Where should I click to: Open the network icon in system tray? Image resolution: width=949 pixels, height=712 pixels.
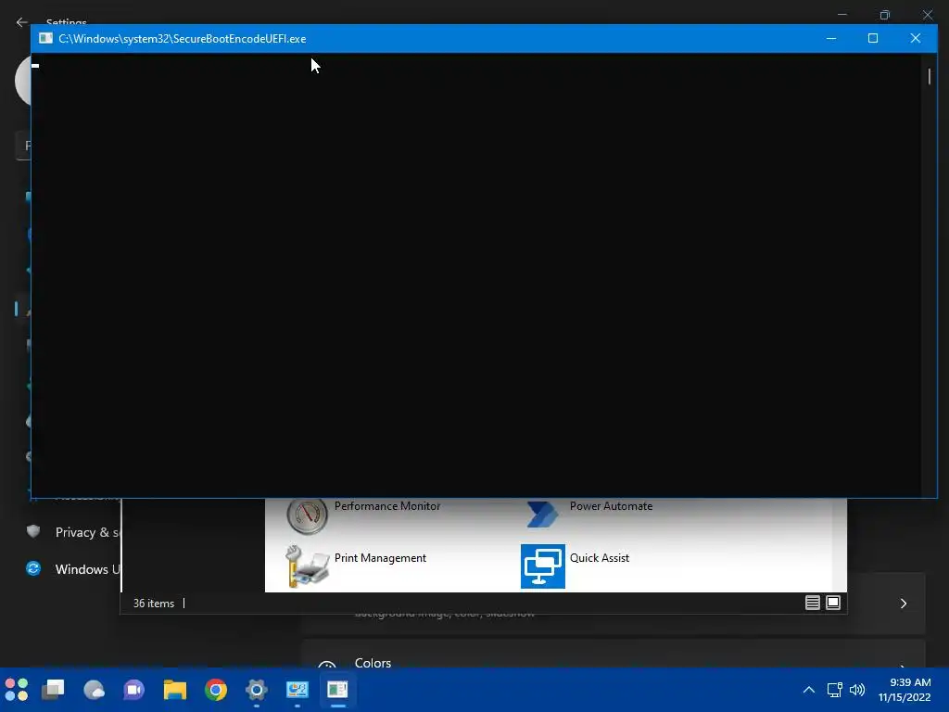835,690
